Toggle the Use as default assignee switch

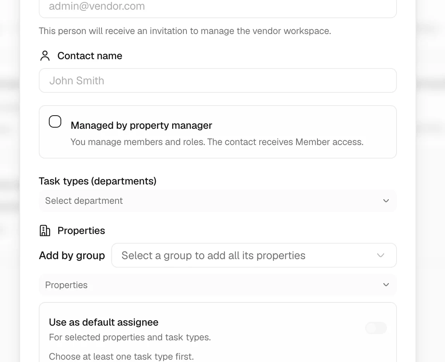[x=376, y=328]
